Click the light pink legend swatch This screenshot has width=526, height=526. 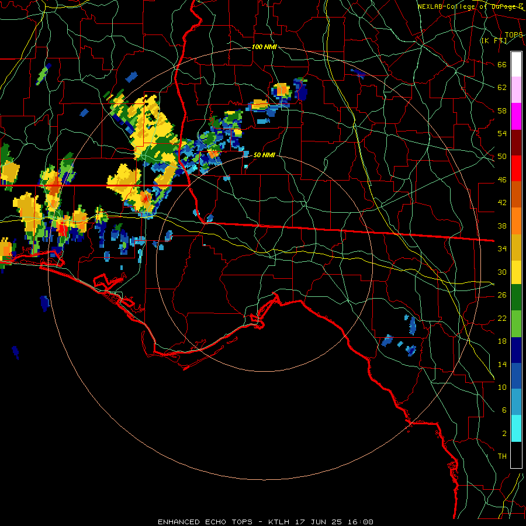click(516, 90)
